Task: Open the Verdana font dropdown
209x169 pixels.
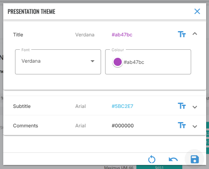Action: [x=58, y=62]
